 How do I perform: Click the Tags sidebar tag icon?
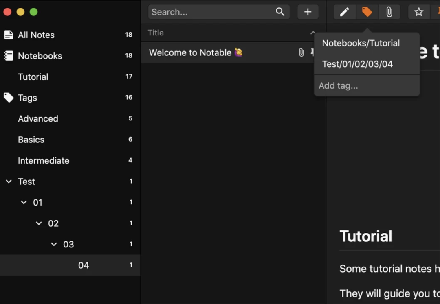(9, 98)
